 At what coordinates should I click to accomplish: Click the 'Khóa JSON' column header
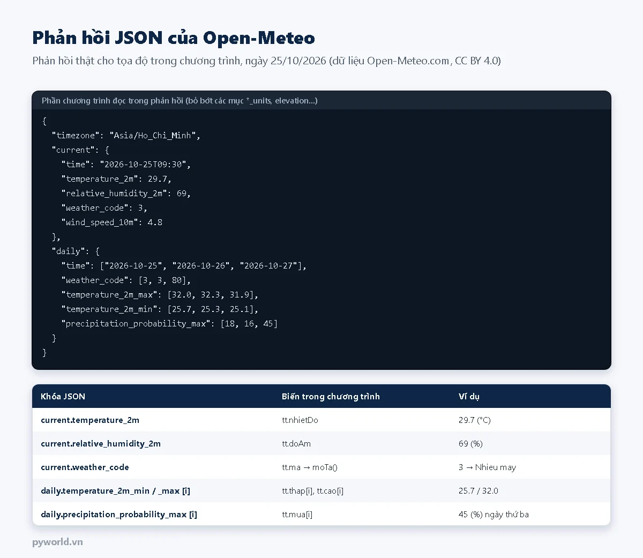pyautogui.click(x=63, y=397)
